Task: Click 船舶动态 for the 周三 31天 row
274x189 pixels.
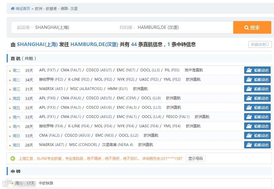Action: 257,89
